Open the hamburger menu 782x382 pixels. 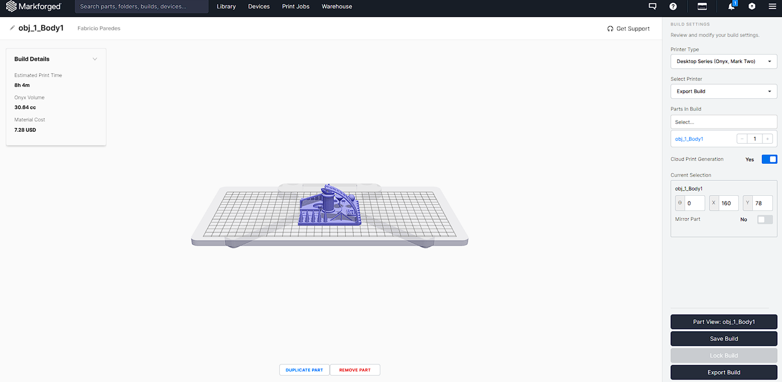(x=772, y=7)
